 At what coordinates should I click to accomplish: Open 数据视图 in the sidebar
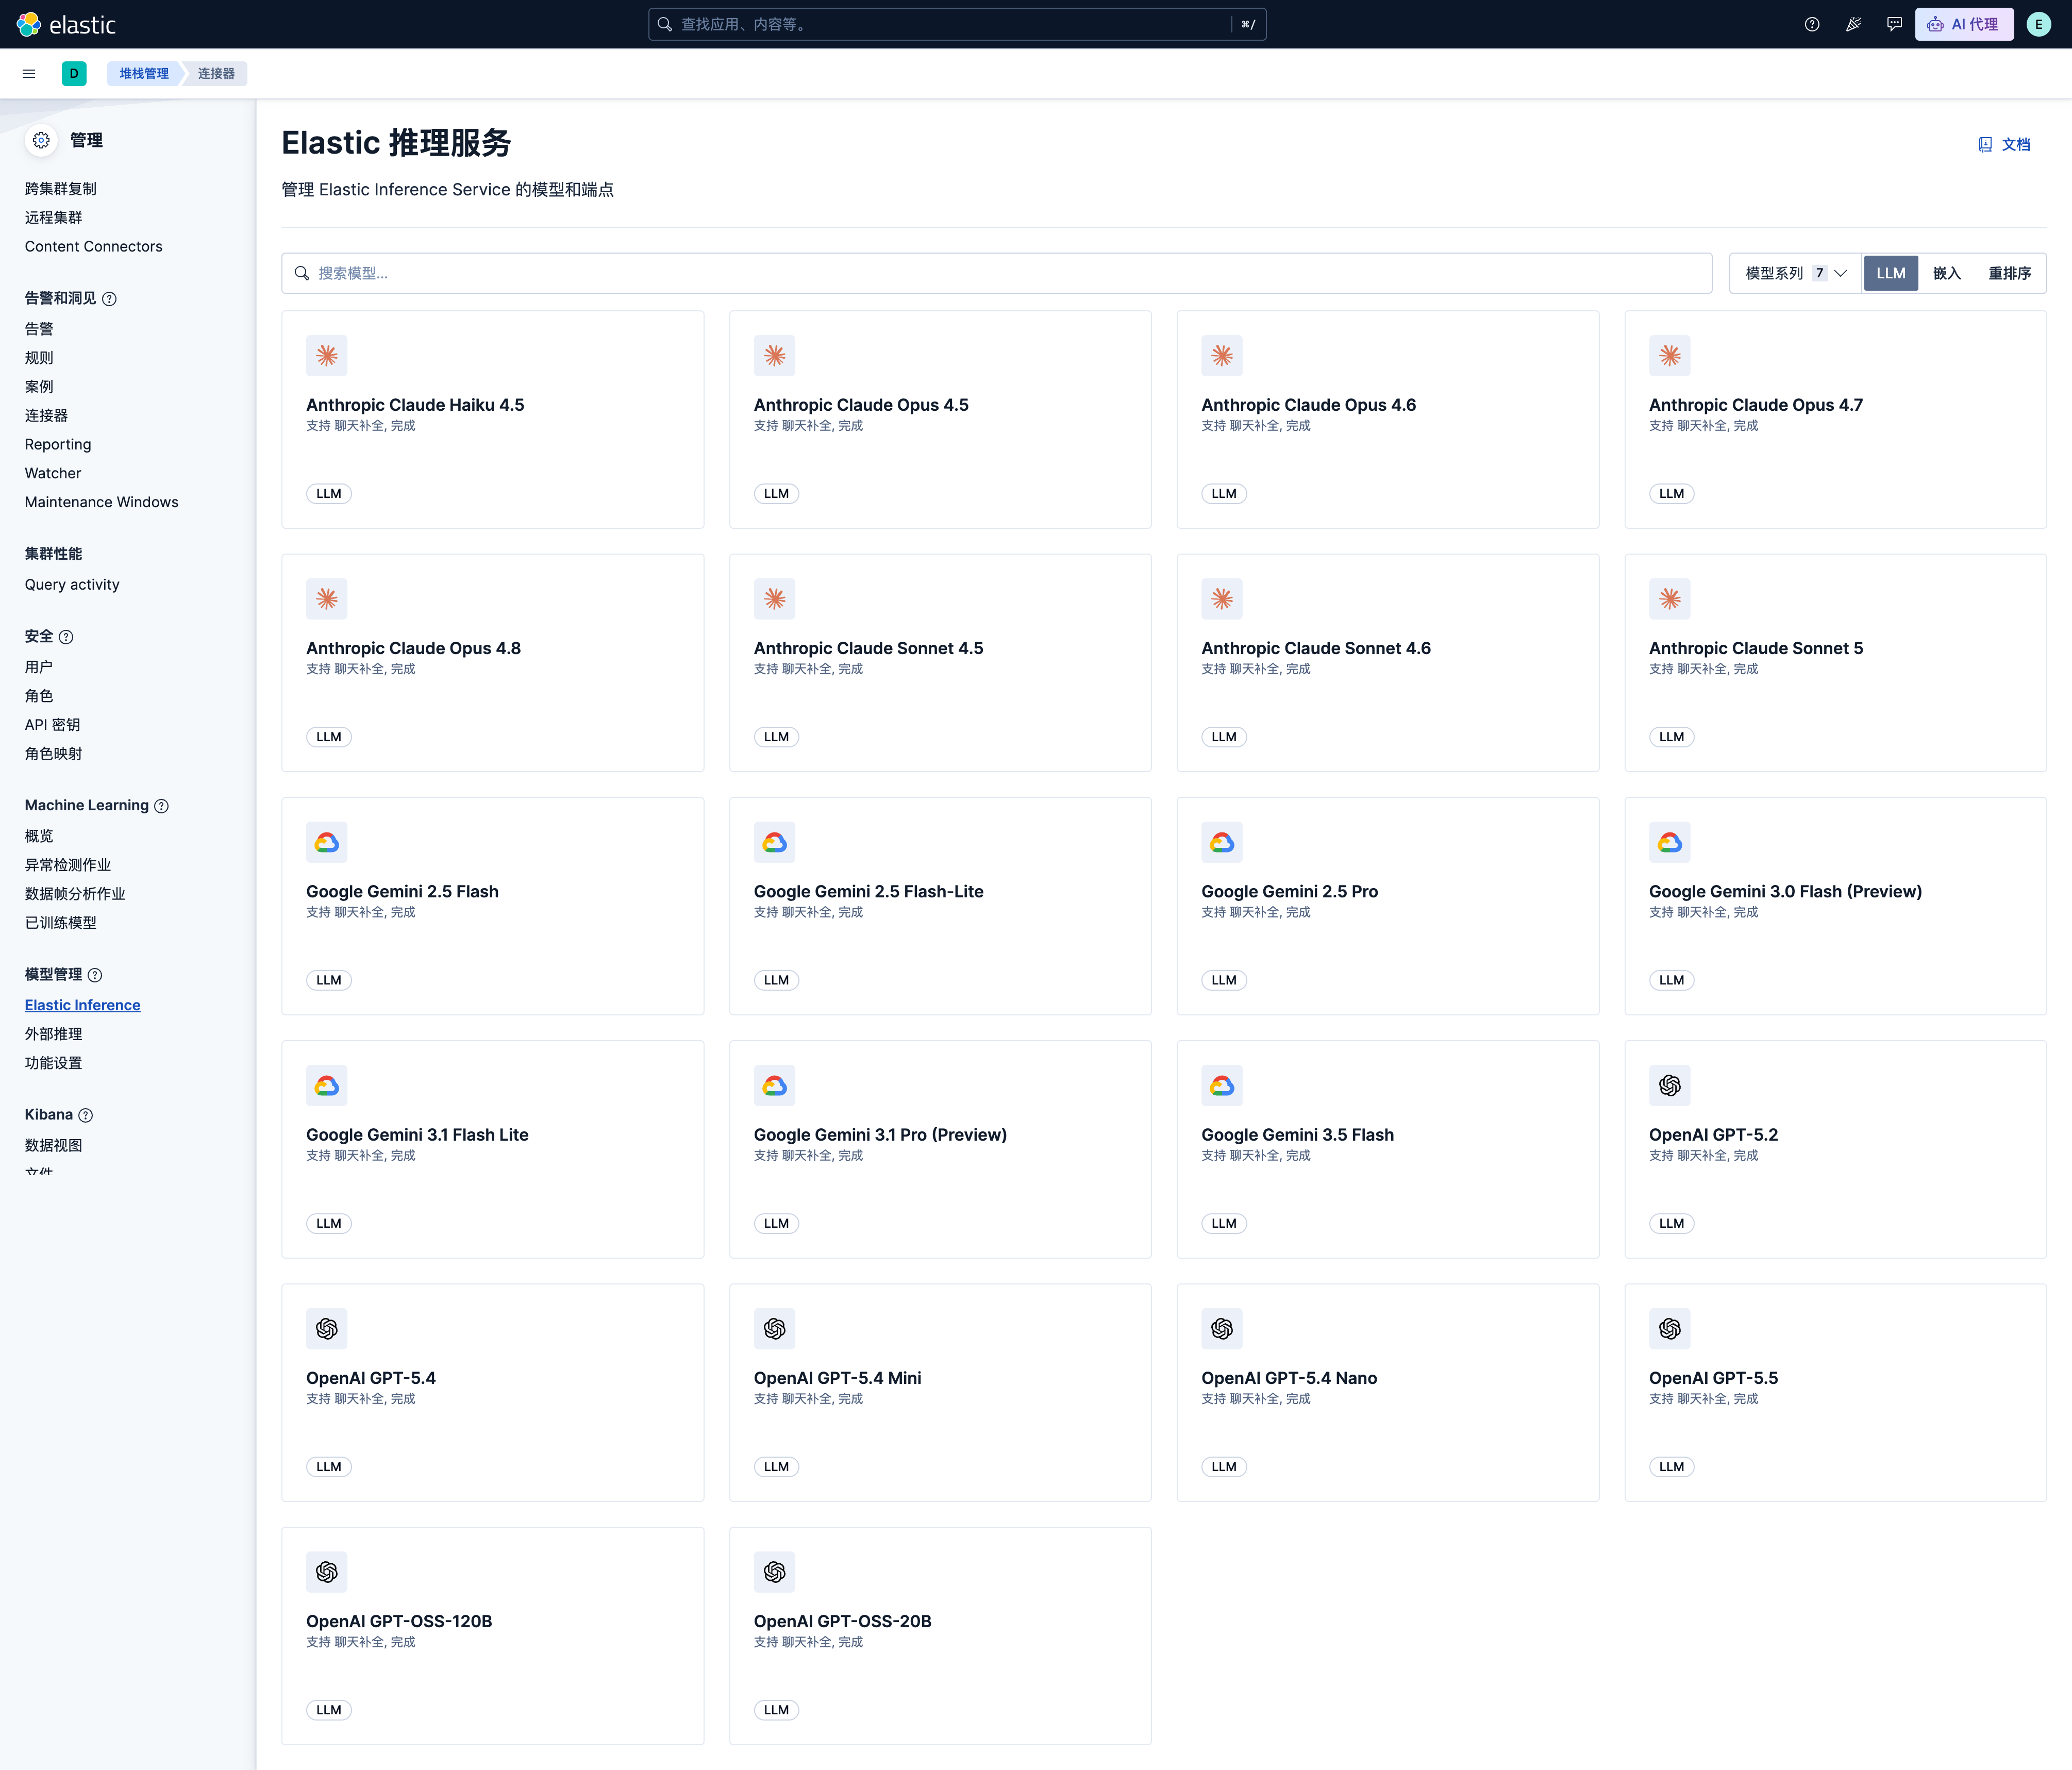pyautogui.click(x=53, y=1145)
